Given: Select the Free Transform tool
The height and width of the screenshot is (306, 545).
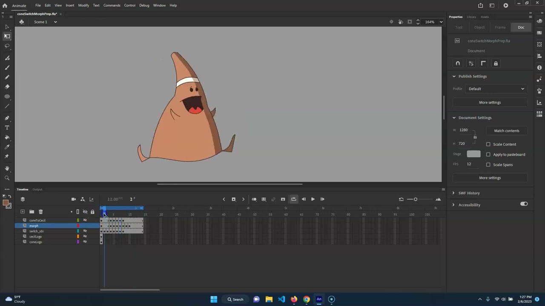Looking at the screenshot, I should pos(7,36).
